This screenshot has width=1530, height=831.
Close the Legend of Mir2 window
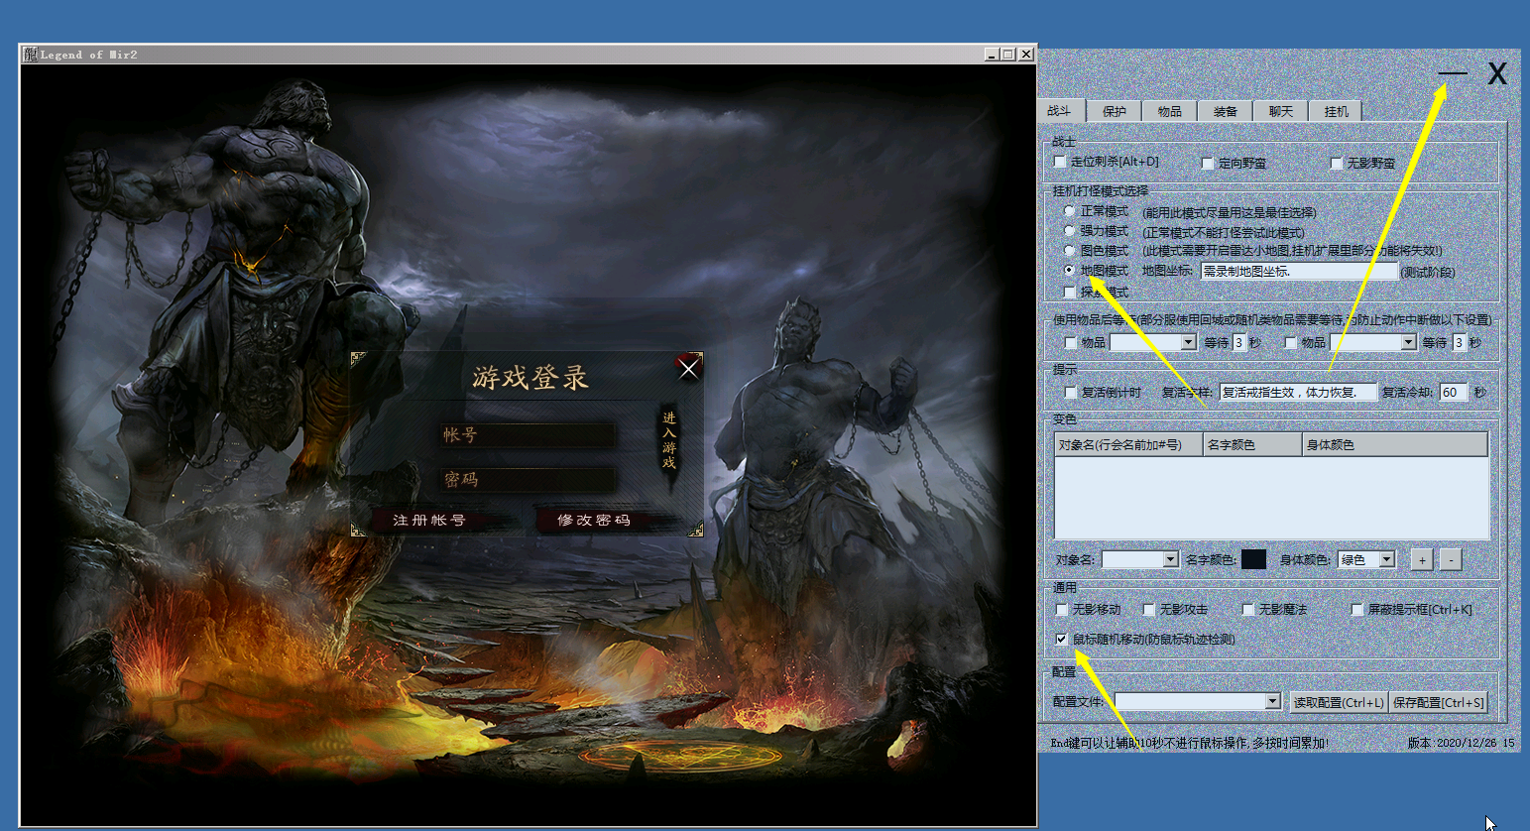coord(1026,55)
